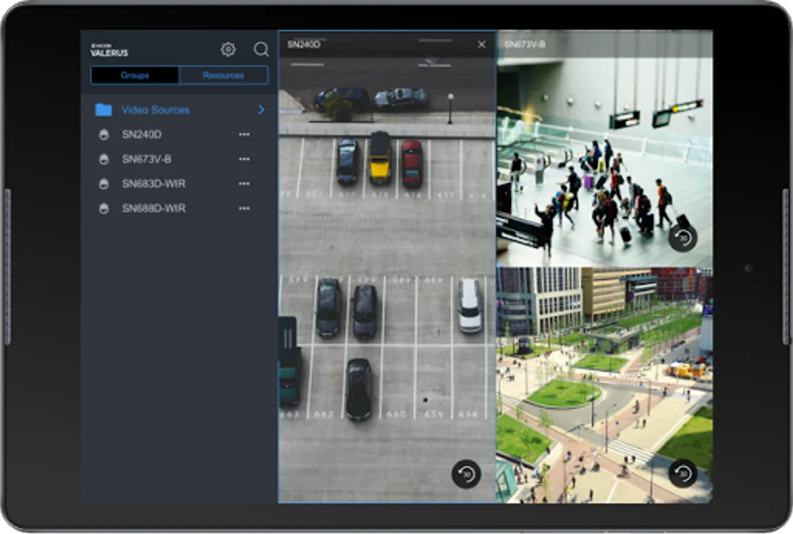This screenshot has width=793, height=534.
Task: Click the SN673V-B title on the airport feed
Action: (525, 44)
